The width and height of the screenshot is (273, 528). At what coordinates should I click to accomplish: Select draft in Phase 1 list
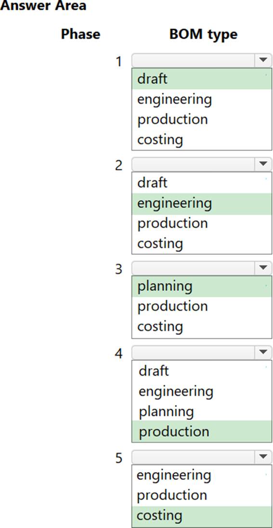(x=202, y=79)
